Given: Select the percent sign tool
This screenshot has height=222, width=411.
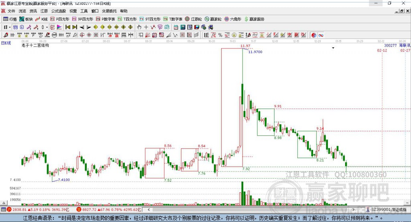Looking at the screenshot, I should [220, 35].
